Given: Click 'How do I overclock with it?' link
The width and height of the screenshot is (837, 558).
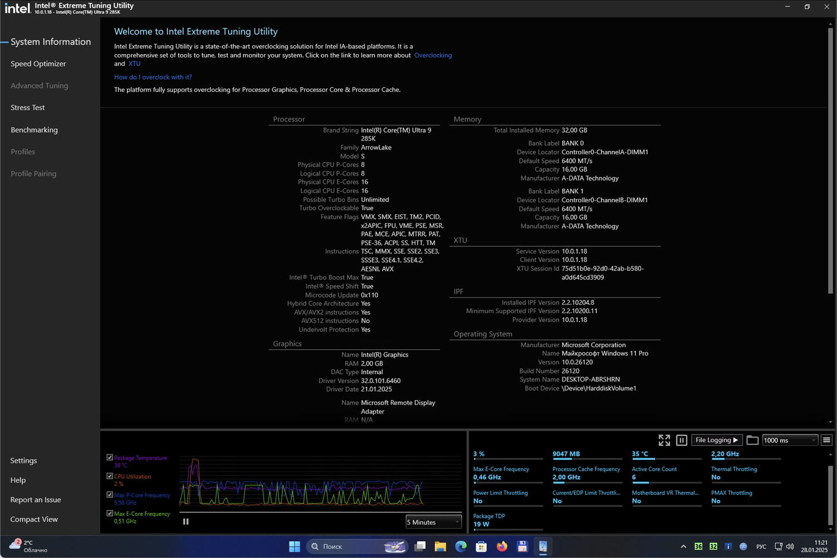Looking at the screenshot, I should [153, 77].
